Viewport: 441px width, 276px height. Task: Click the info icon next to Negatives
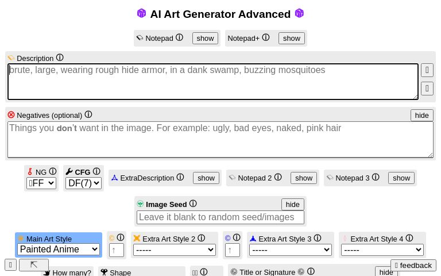coord(88,115)
